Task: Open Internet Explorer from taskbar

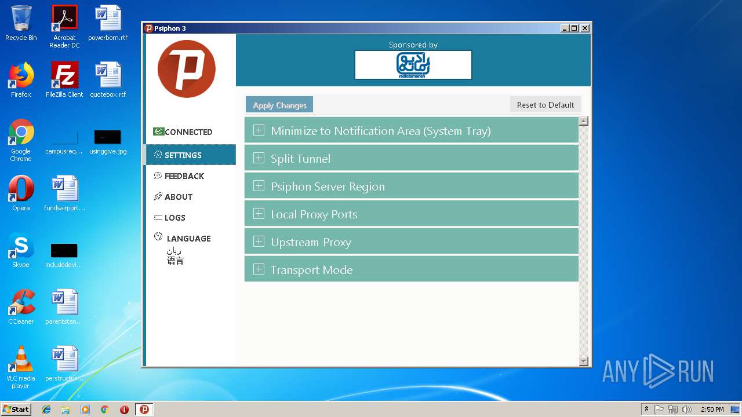Action: tap(46, 409)
